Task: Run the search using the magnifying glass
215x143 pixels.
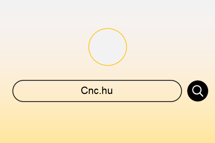Action: 198,91
